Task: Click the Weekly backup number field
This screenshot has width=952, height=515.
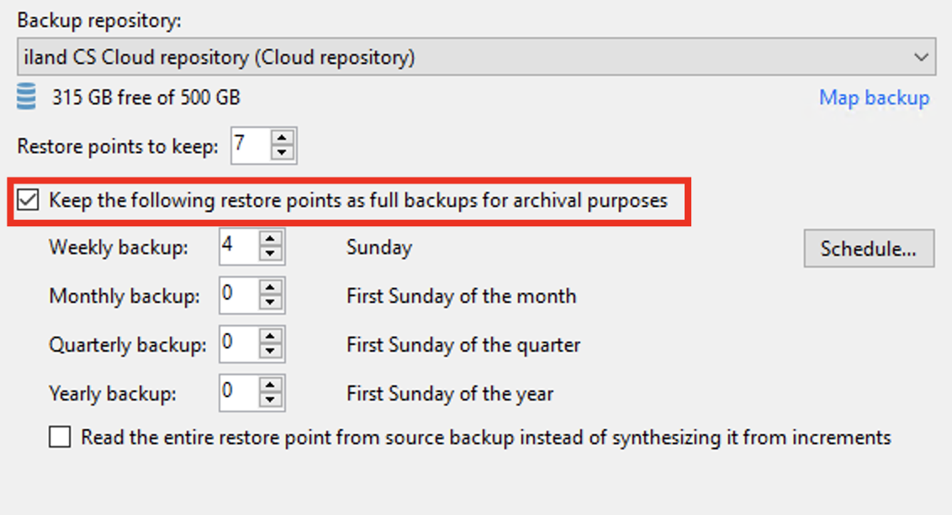Action: click(238, 247)
